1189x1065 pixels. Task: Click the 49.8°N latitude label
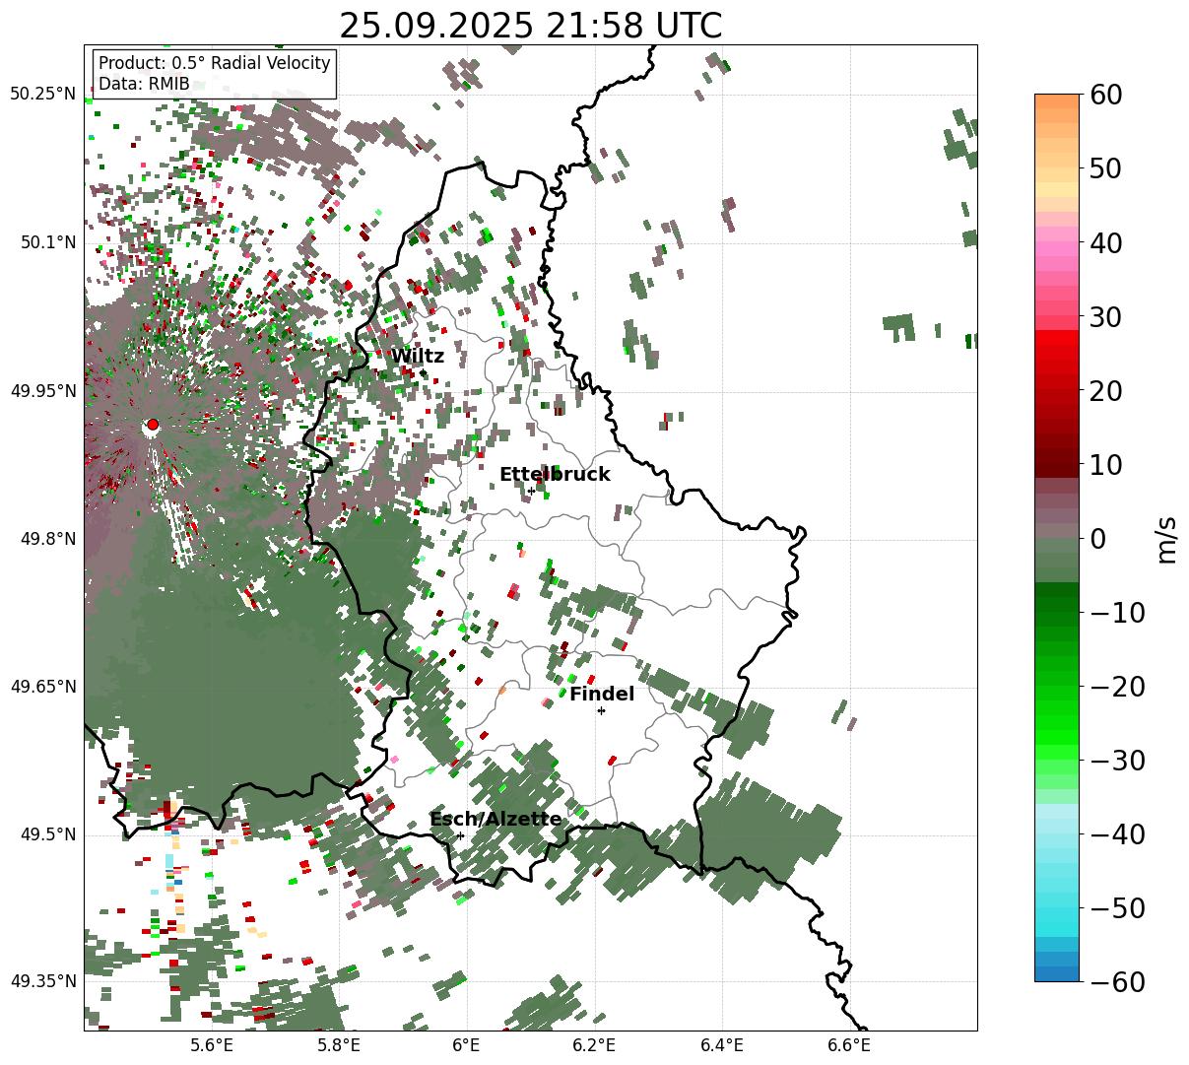pyautogui.click(x=48, y=539)
